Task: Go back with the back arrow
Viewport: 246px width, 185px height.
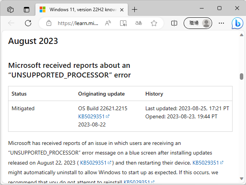Action: pyautogui.click(x=11, y=23)
